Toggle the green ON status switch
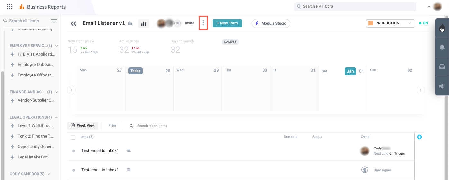The image size is (449, 180). [x=423, y=23]
